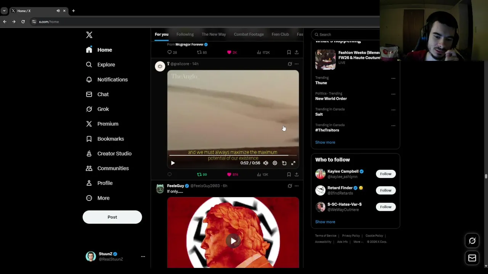Viewport: 488px width, 274px height.
Task: Repost the post with 85 reposts
Action: 202,53
